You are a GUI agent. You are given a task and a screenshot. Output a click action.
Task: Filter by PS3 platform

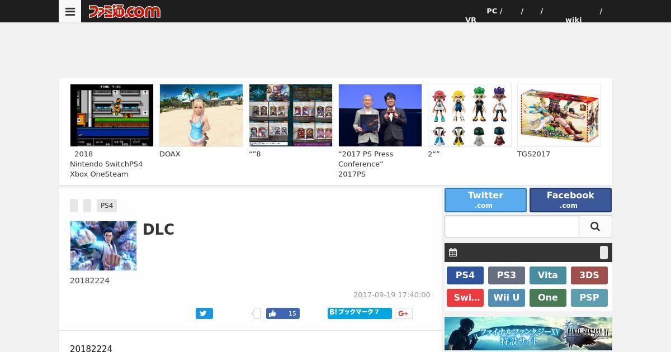(x=507, y=275)
